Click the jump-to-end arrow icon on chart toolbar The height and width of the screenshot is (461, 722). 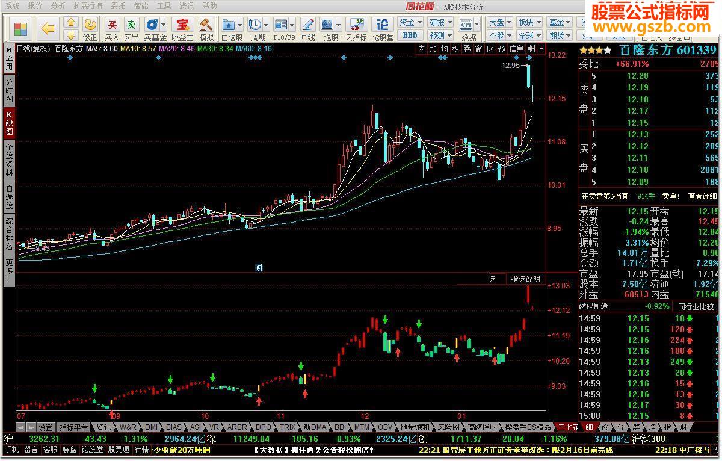pos(531,49)
